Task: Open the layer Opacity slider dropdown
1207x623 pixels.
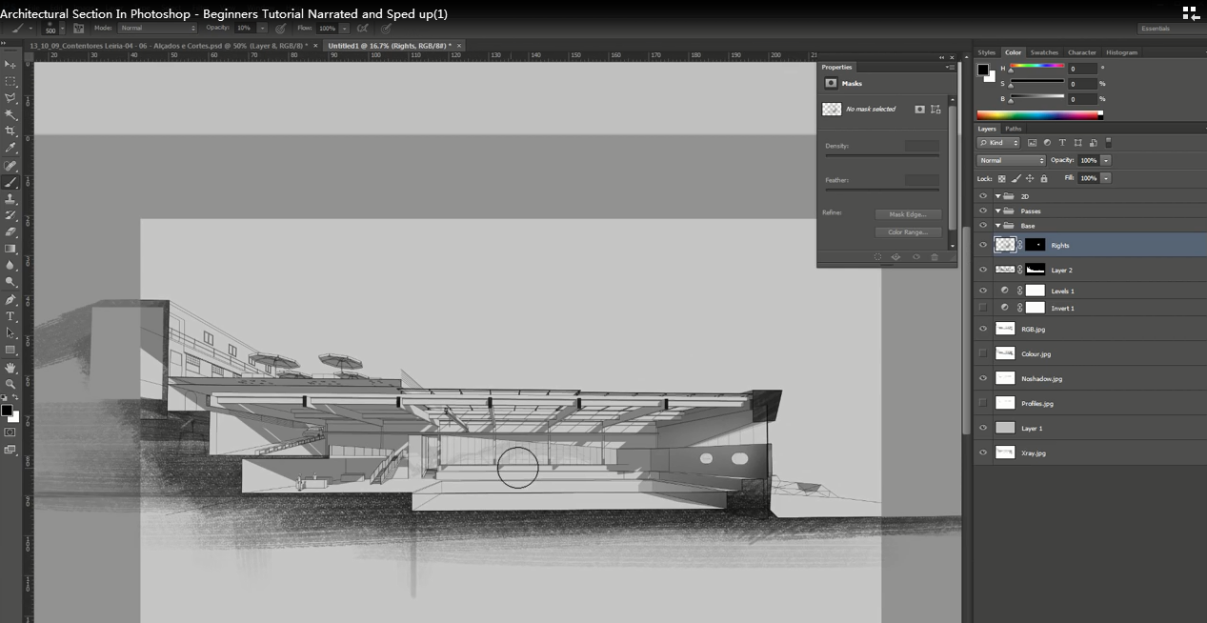Action: point(1106,160)
